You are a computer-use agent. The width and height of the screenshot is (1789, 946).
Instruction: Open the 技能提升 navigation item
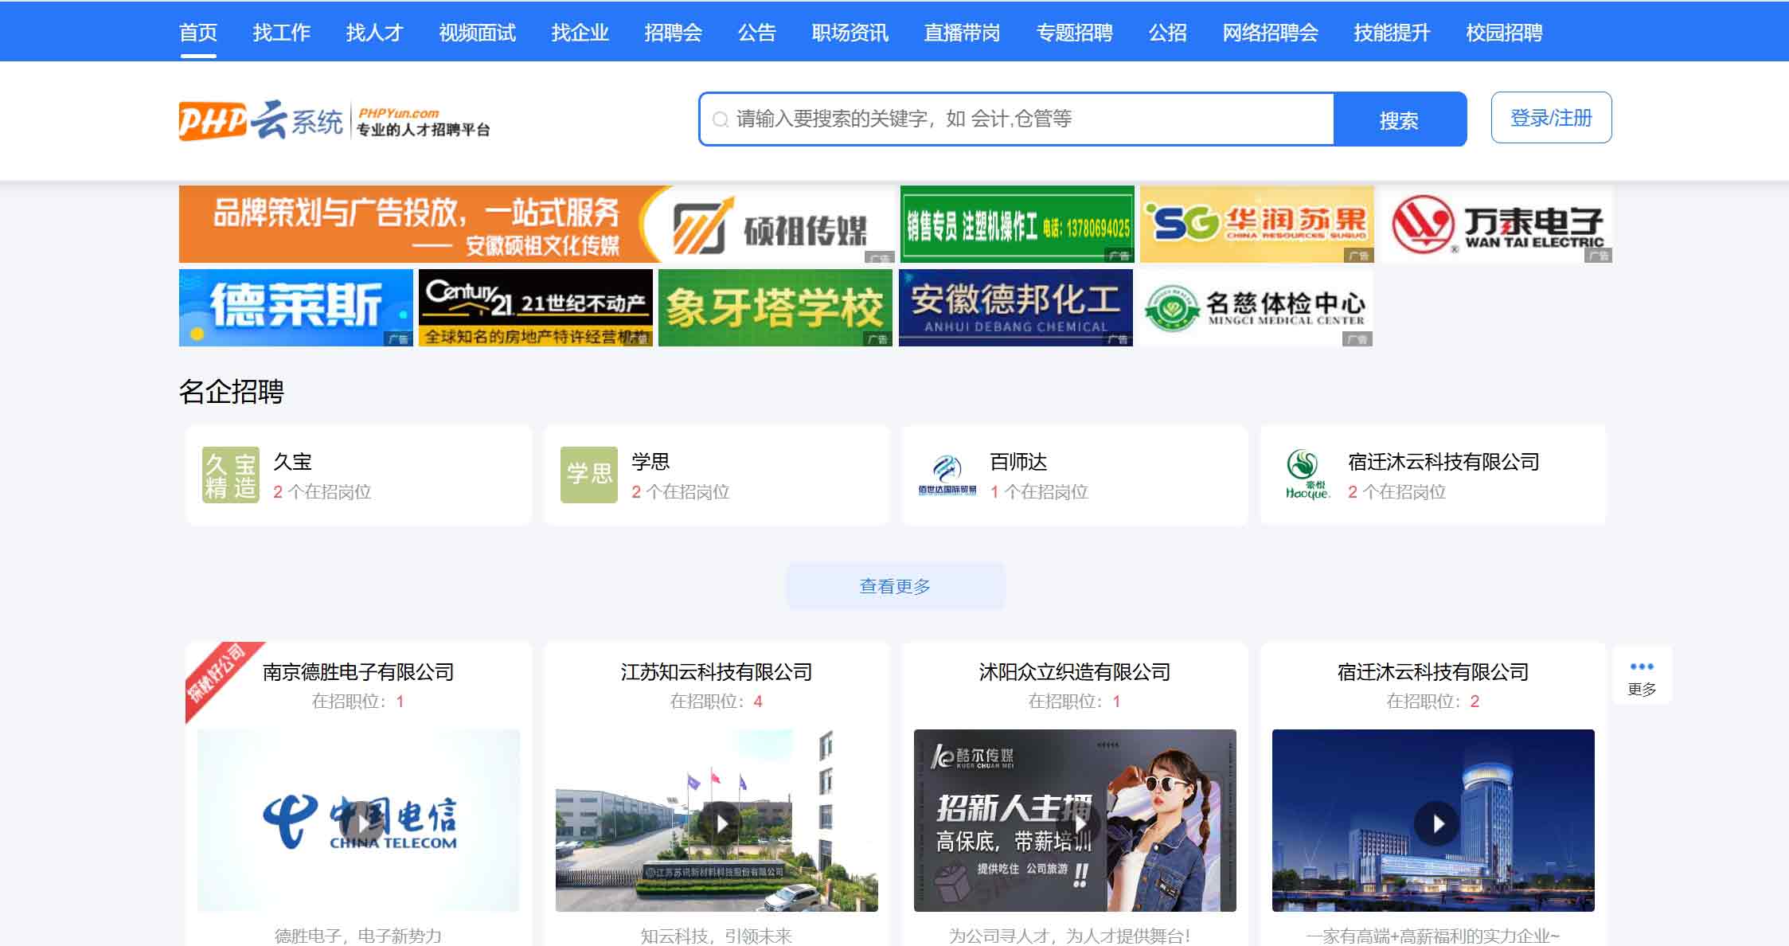tap(1393, 33)
